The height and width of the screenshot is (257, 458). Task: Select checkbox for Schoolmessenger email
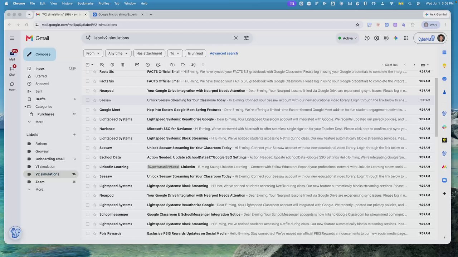tap(87, 215)
